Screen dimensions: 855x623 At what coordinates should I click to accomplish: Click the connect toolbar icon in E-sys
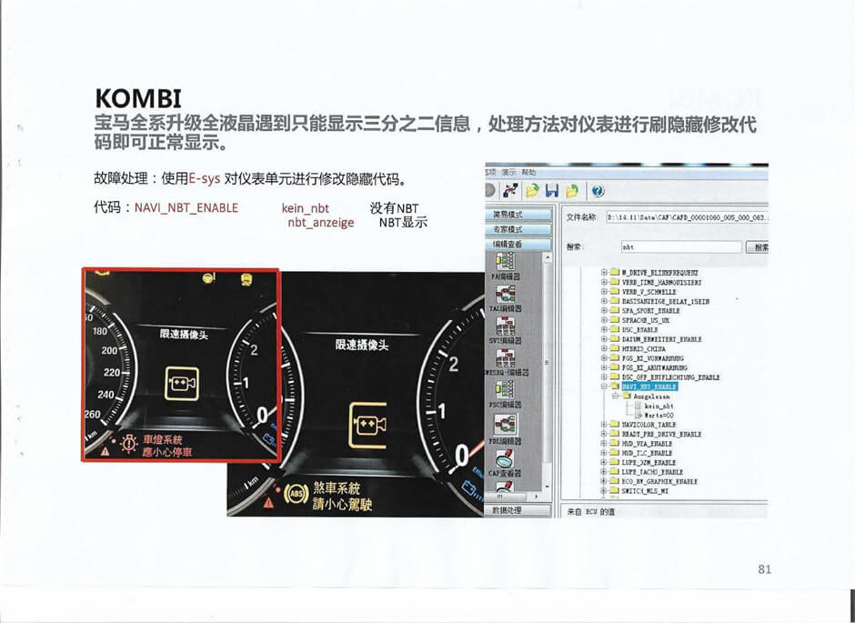tap(510, 190)
